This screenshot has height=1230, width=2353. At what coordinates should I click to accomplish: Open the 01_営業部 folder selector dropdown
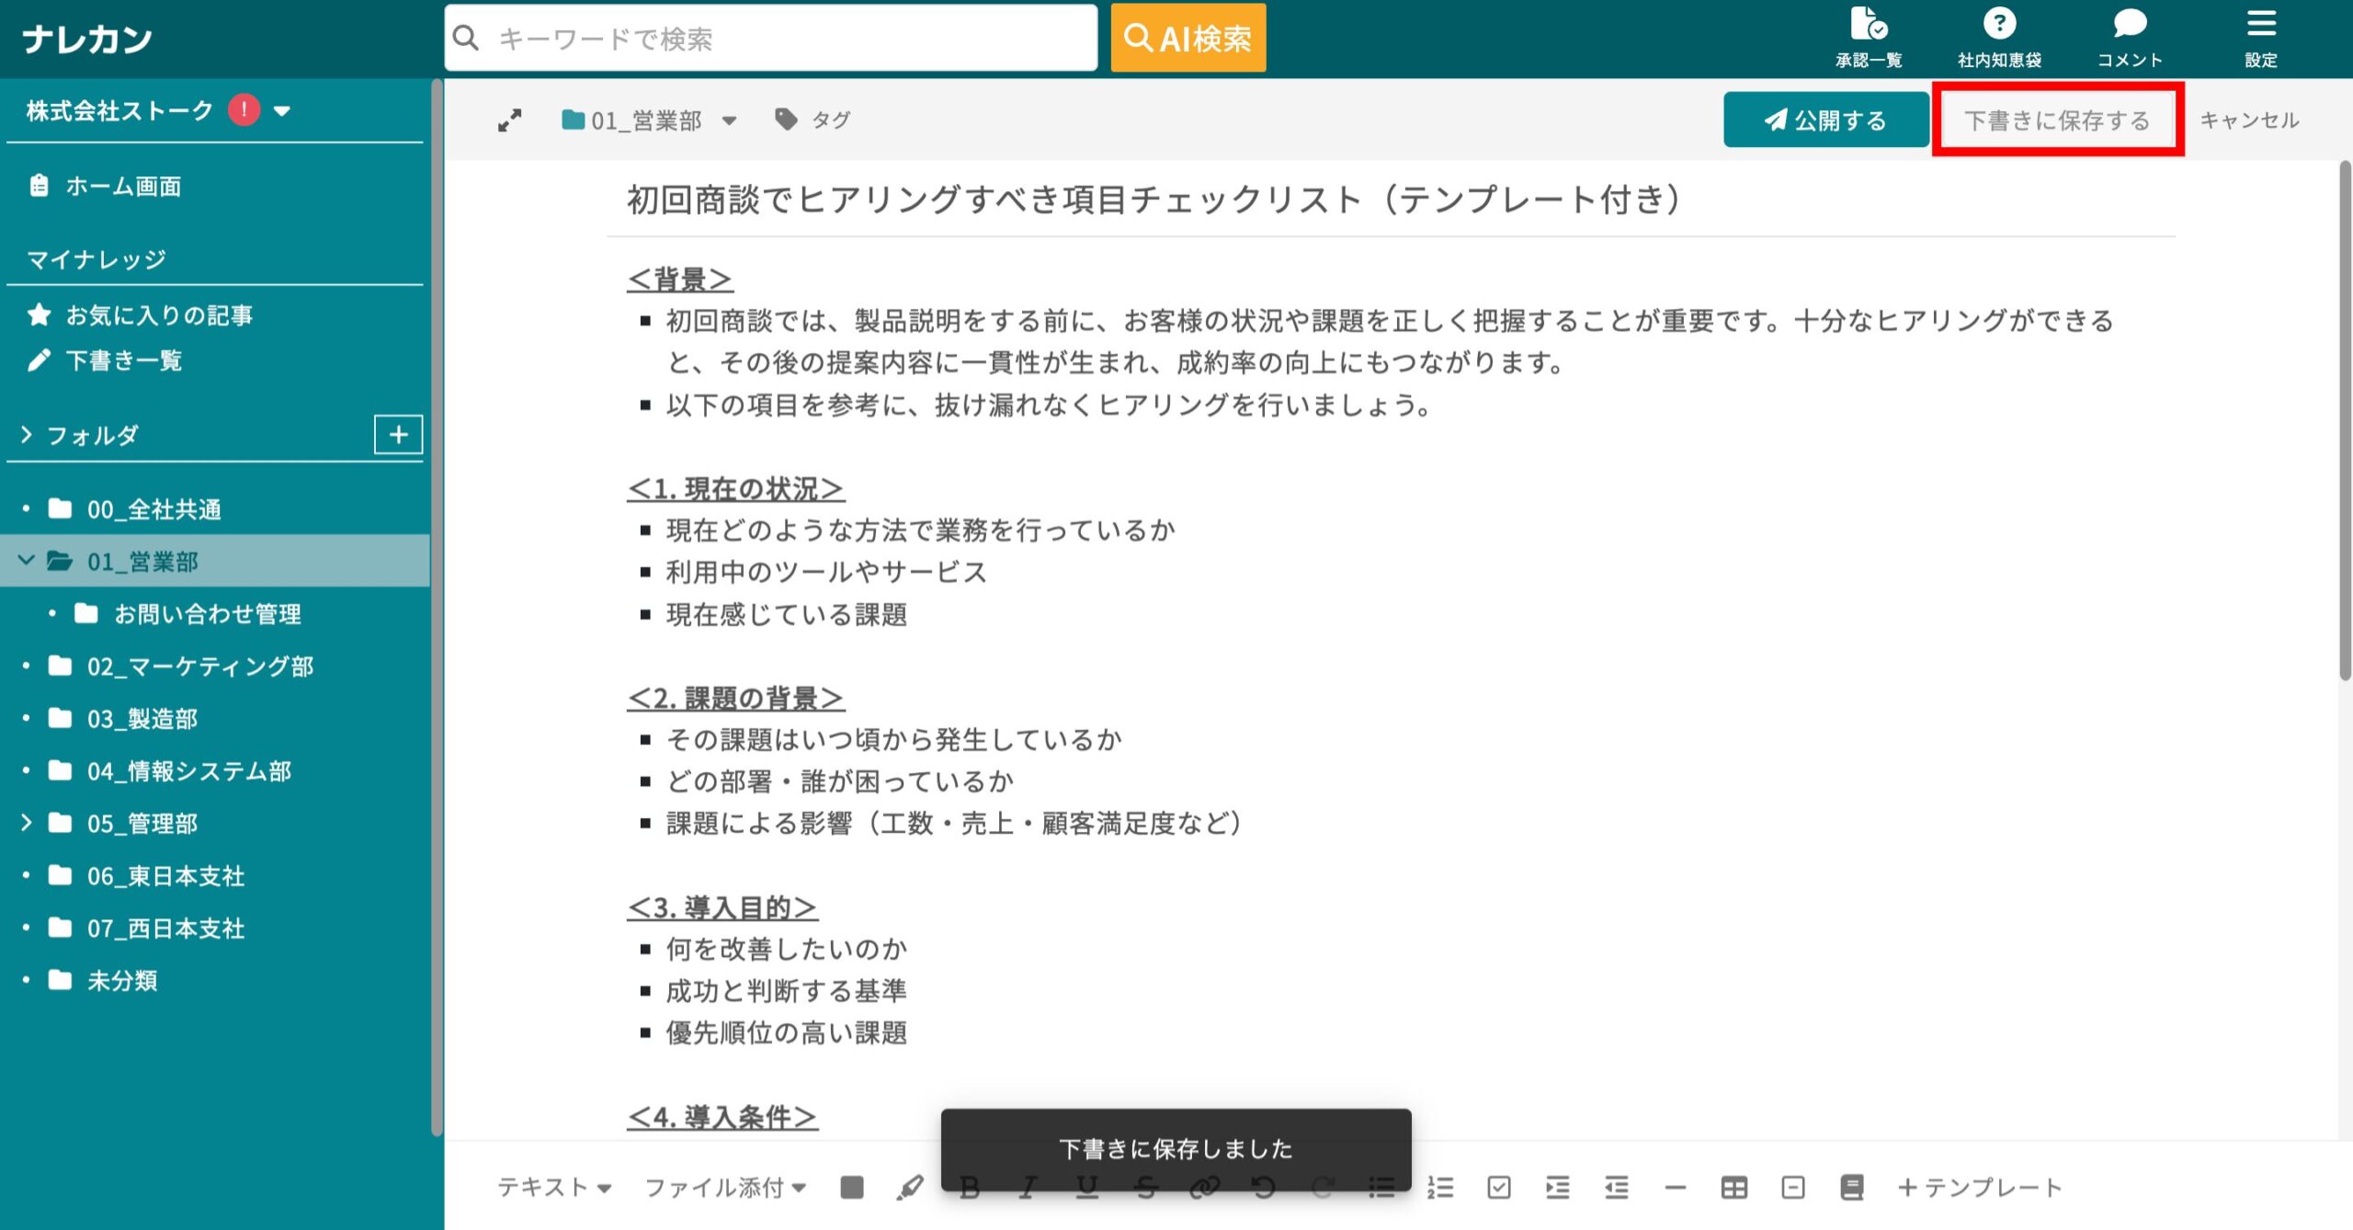[649, 120]
